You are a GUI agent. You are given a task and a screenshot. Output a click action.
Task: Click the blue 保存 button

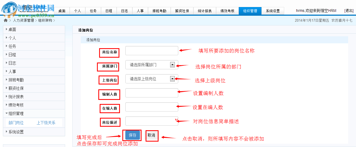[133, 135]
